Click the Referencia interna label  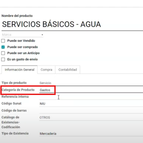click(15, 97)
